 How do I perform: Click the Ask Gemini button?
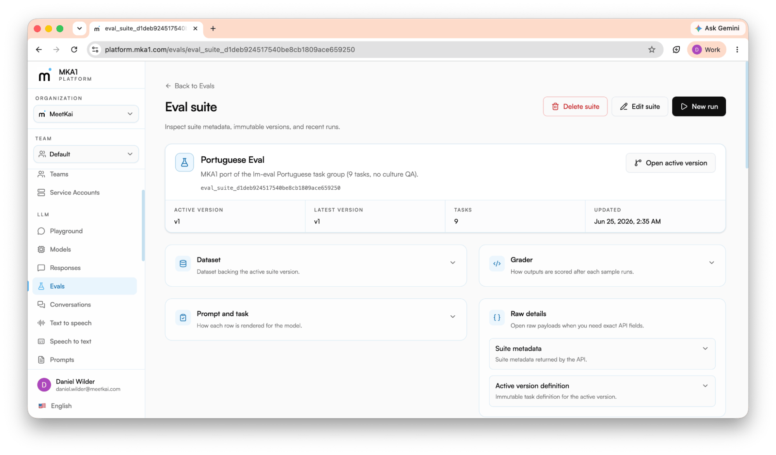click(x=717, y=28)
